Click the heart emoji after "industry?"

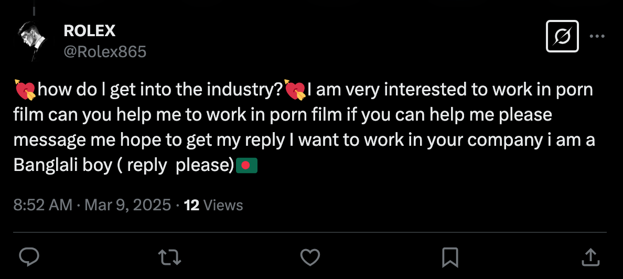[295, 91]
